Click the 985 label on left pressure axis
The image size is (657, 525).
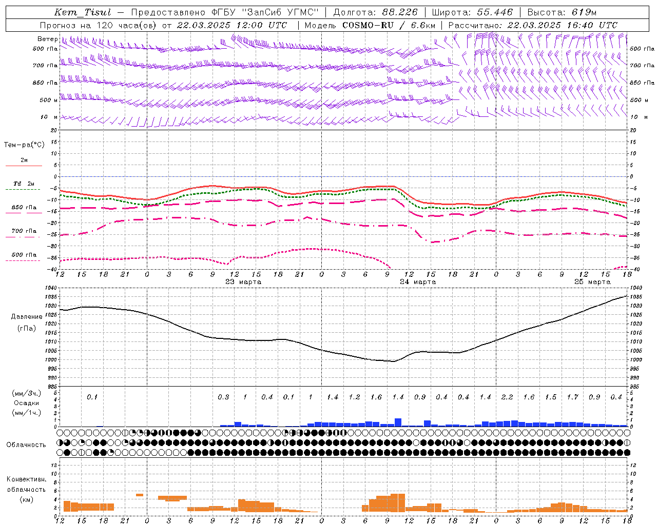(53, 387)
